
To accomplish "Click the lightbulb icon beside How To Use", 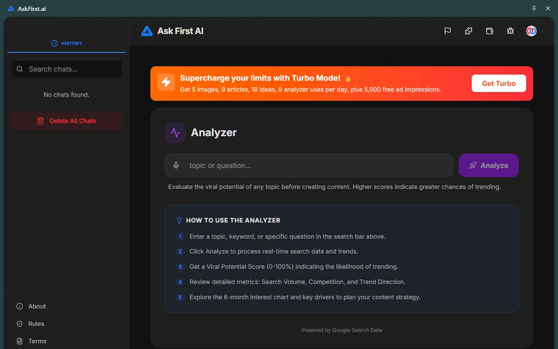I will 179,220.
